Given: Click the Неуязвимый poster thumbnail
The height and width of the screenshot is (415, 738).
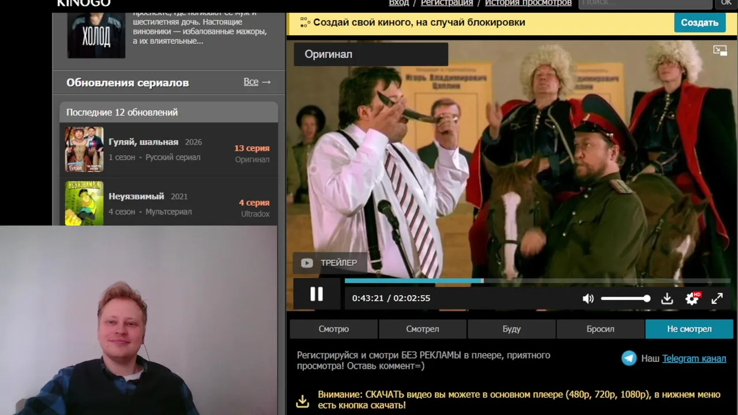Looking at the screenshot, I should click(x=84, y=203).
